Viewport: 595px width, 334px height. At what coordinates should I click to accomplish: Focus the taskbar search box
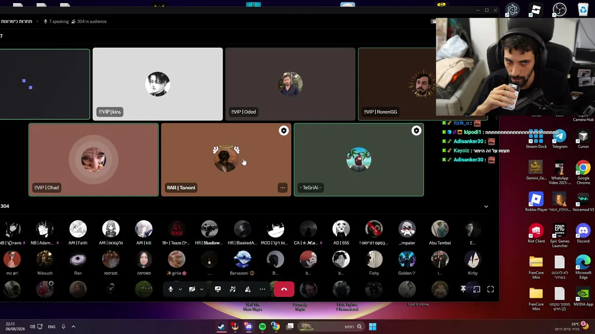[331, 327]
